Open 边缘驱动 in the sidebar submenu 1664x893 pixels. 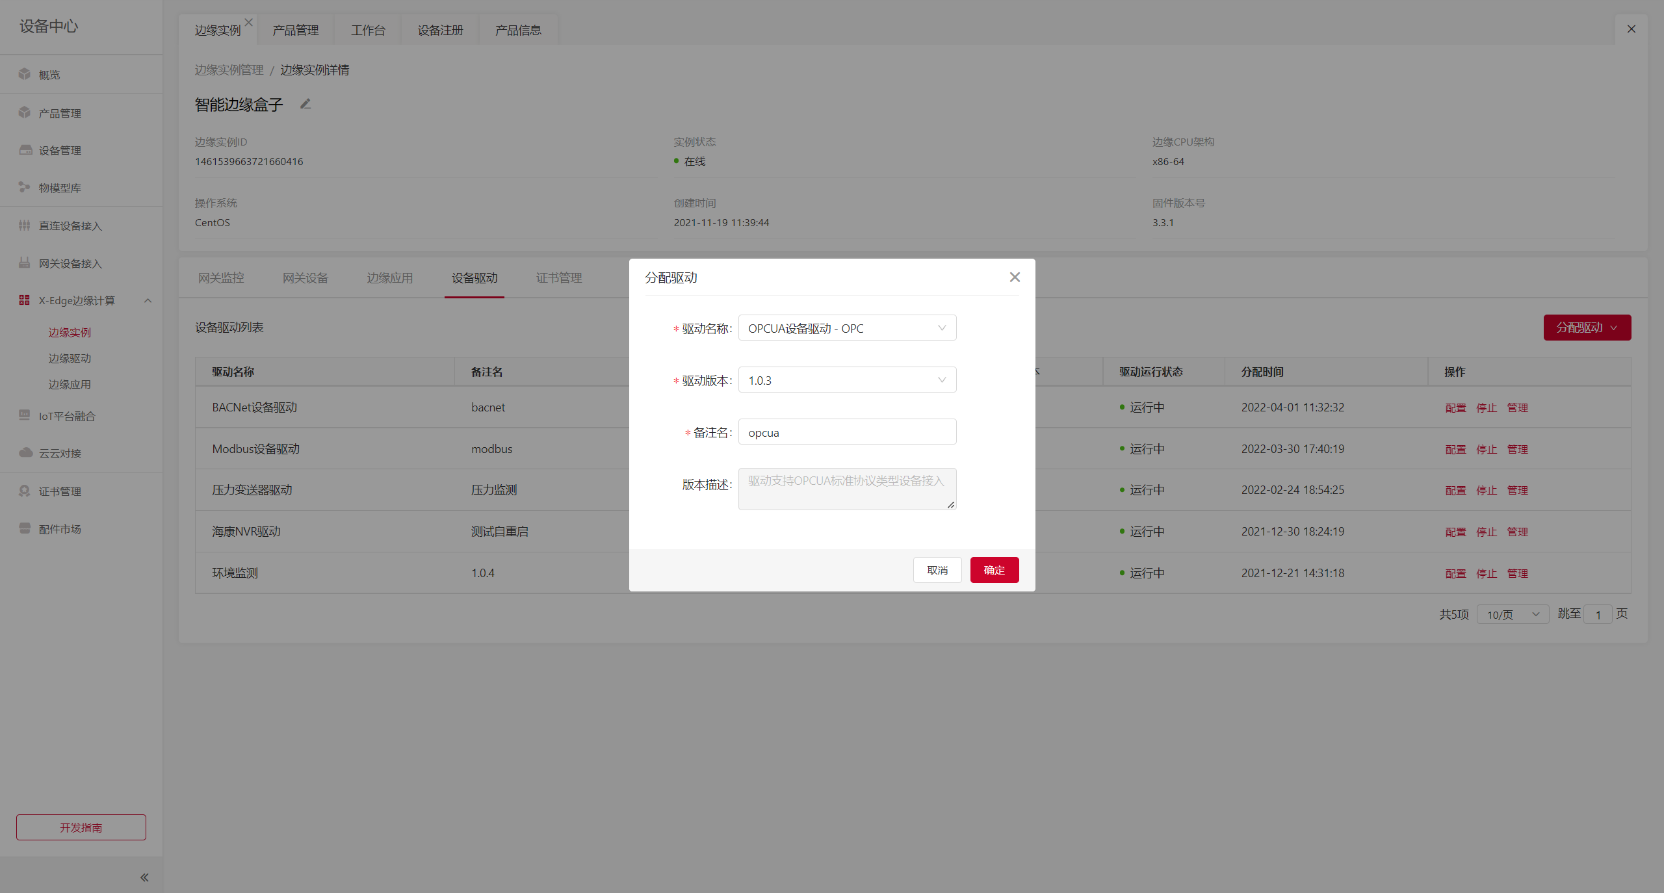[70, 358]
